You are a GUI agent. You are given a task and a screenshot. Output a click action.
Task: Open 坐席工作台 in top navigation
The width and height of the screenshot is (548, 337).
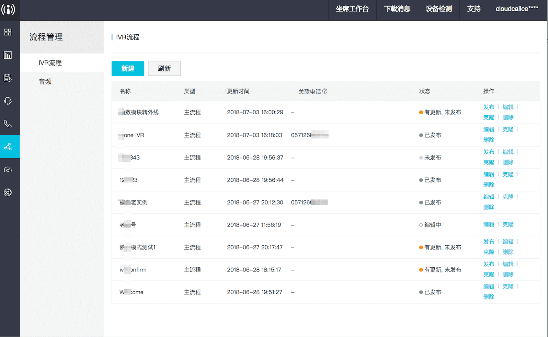(352, 9)
